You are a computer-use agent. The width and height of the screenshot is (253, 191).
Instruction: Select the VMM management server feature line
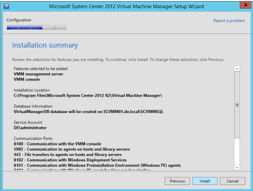tap(38, 74)
